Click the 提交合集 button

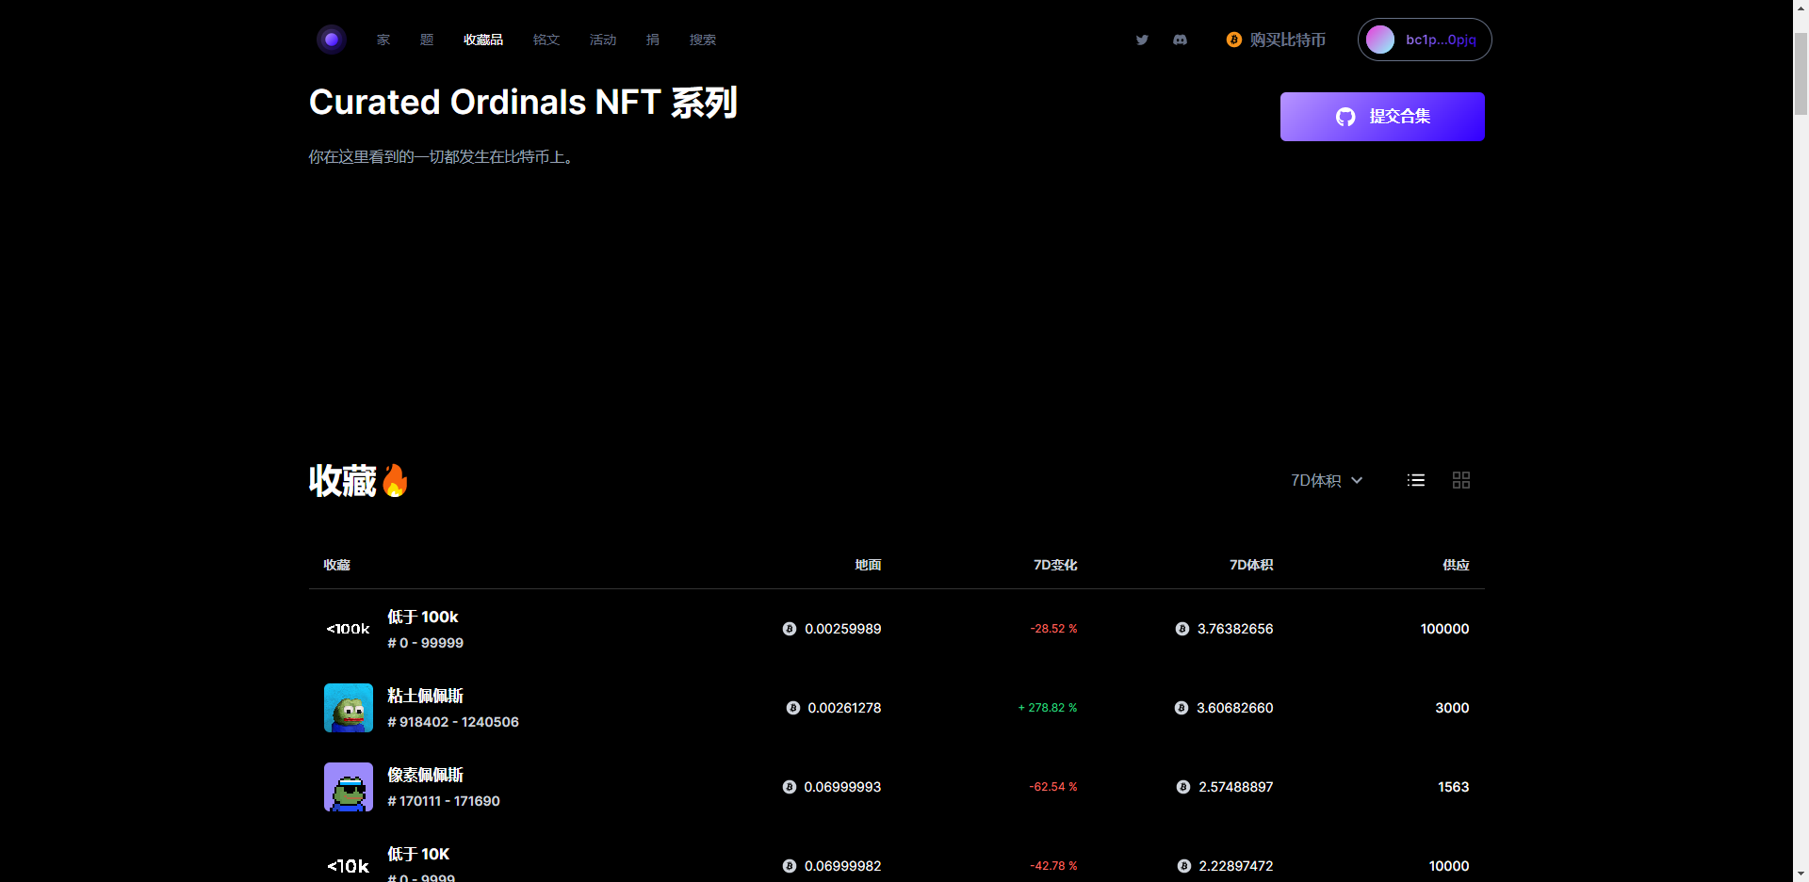pos(1382,117)
